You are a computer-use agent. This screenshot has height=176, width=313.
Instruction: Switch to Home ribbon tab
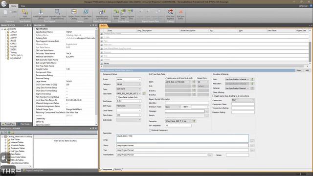point(13,6)
